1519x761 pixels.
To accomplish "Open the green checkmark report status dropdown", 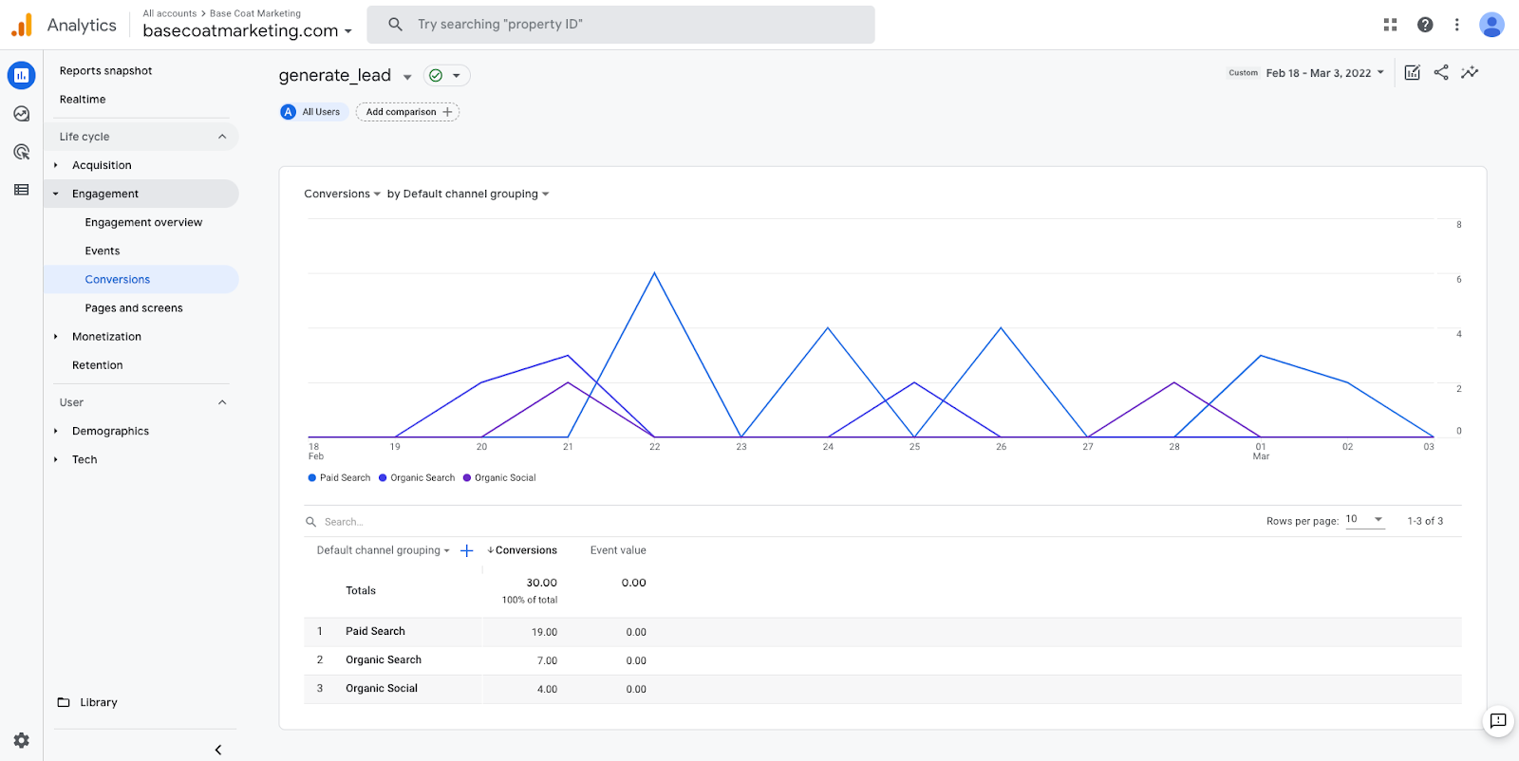I will coord(446,76).
